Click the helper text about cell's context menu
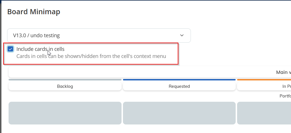 (x=91, y=56)
